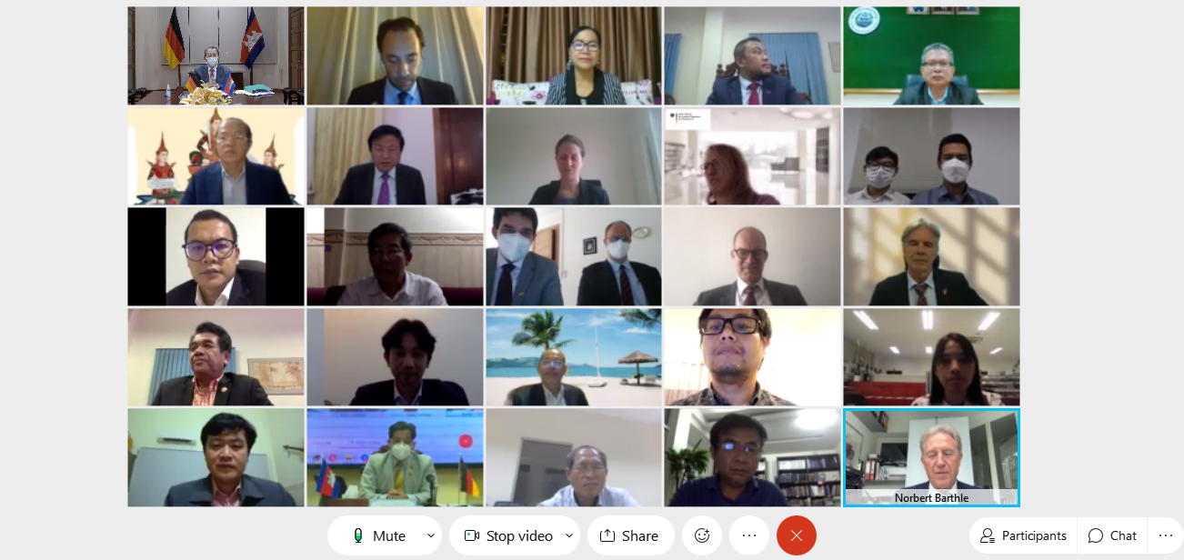Screen dimensions: 1184x560
Task: Open the Participants panel
Action: pyautogui.click(x=1023, y=535)
